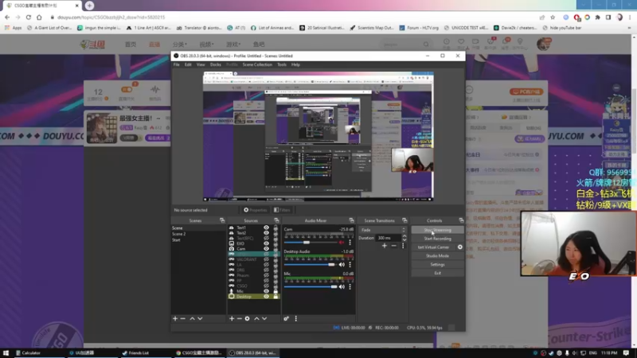Image resolution: width=637 pixels, height=358 pixels.
Task: Enable Studio Mode in Controls
Action: coord(437,255)
